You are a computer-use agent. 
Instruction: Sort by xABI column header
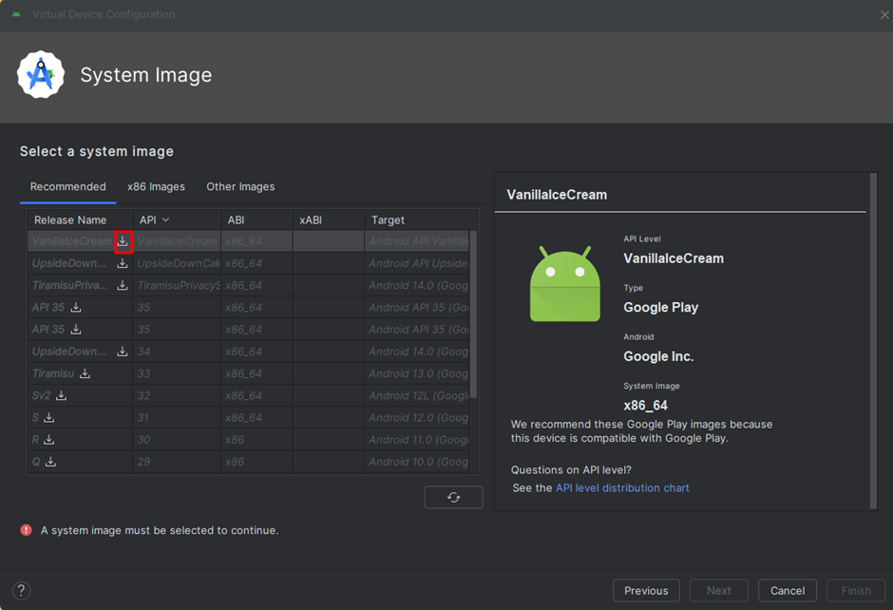(329, 219)
